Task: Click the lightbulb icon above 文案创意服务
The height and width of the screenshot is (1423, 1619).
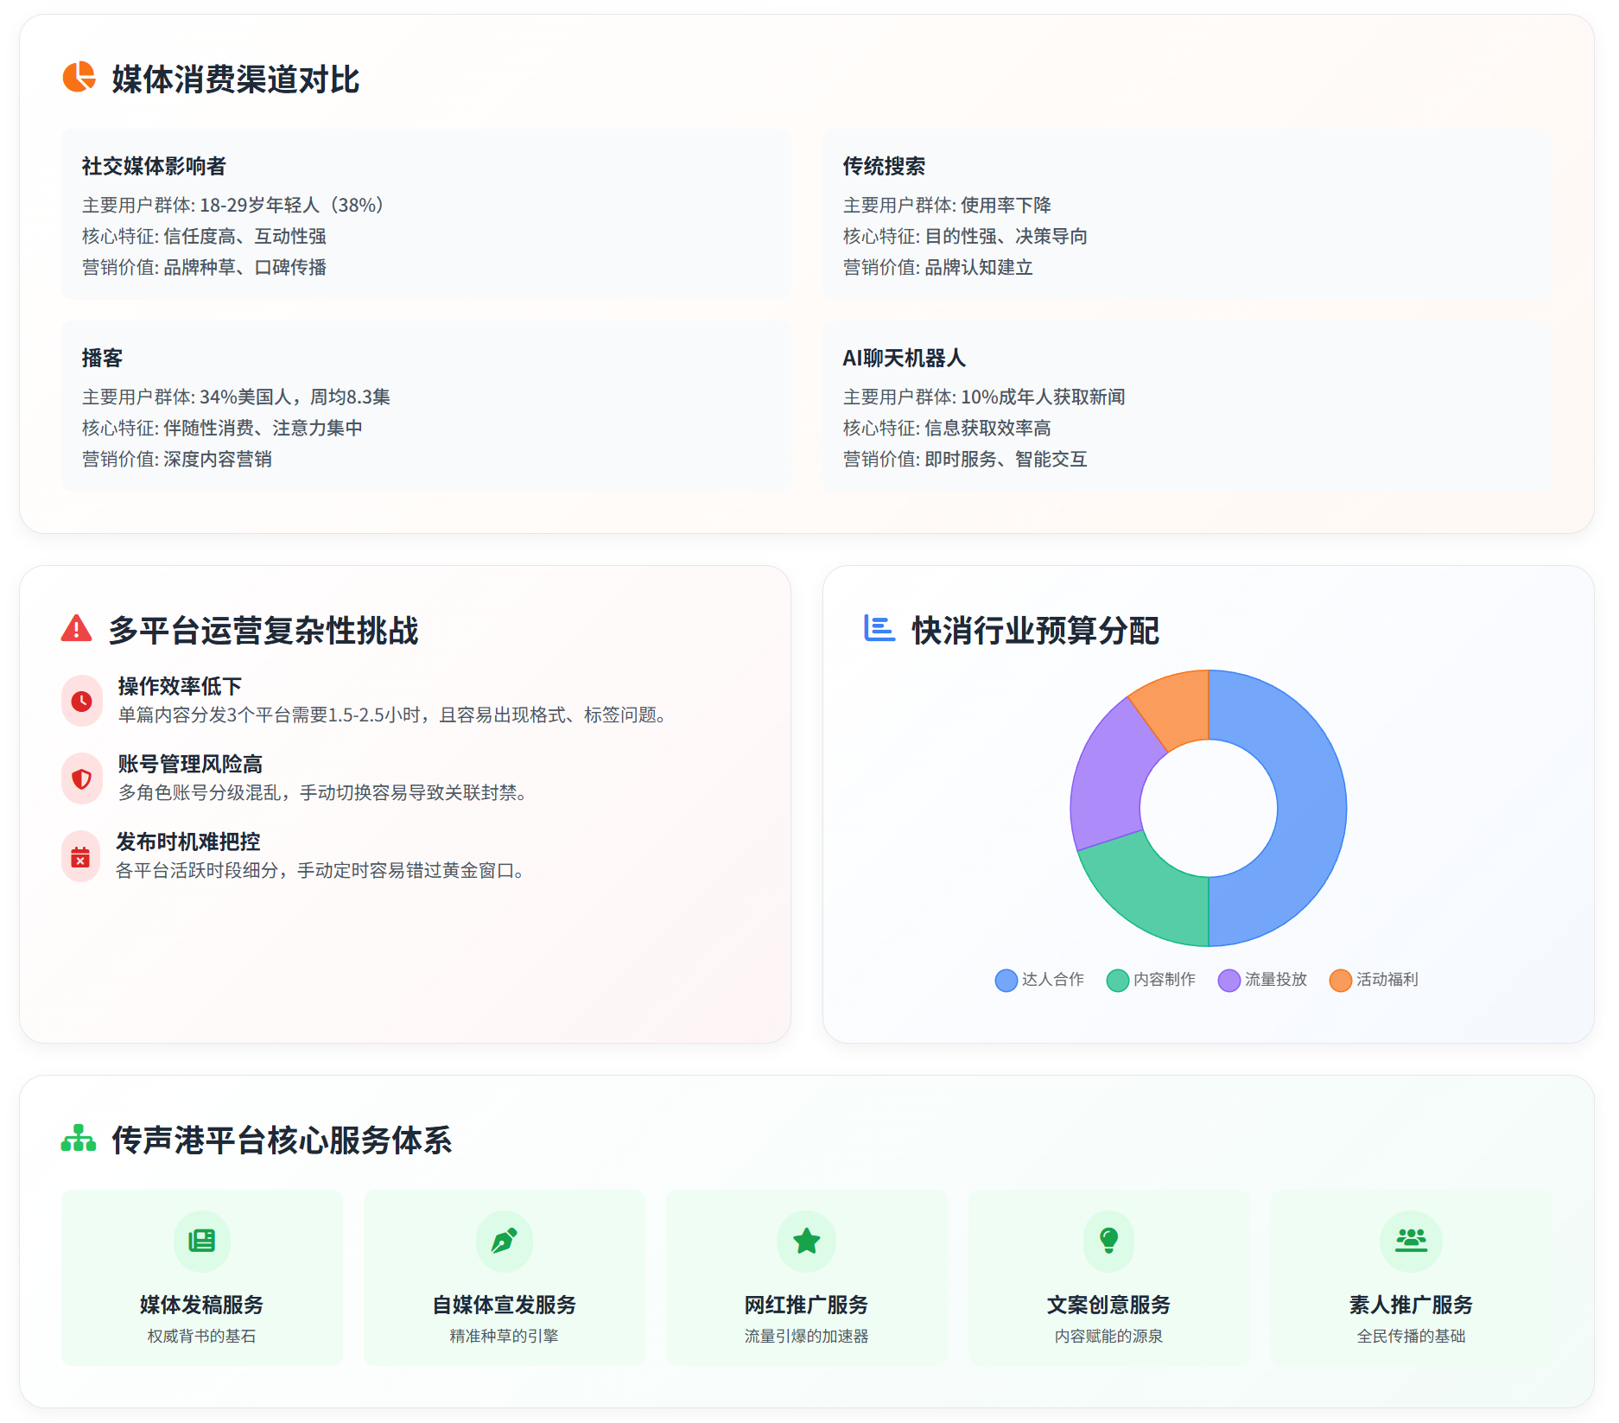Action: click(x=1108, y=1241)
